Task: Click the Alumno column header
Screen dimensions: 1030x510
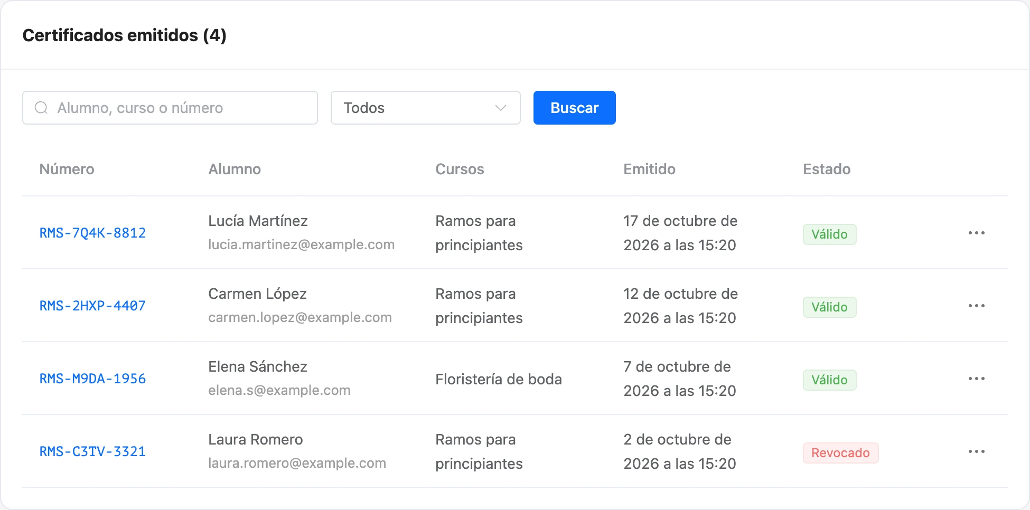Action: 235,169
